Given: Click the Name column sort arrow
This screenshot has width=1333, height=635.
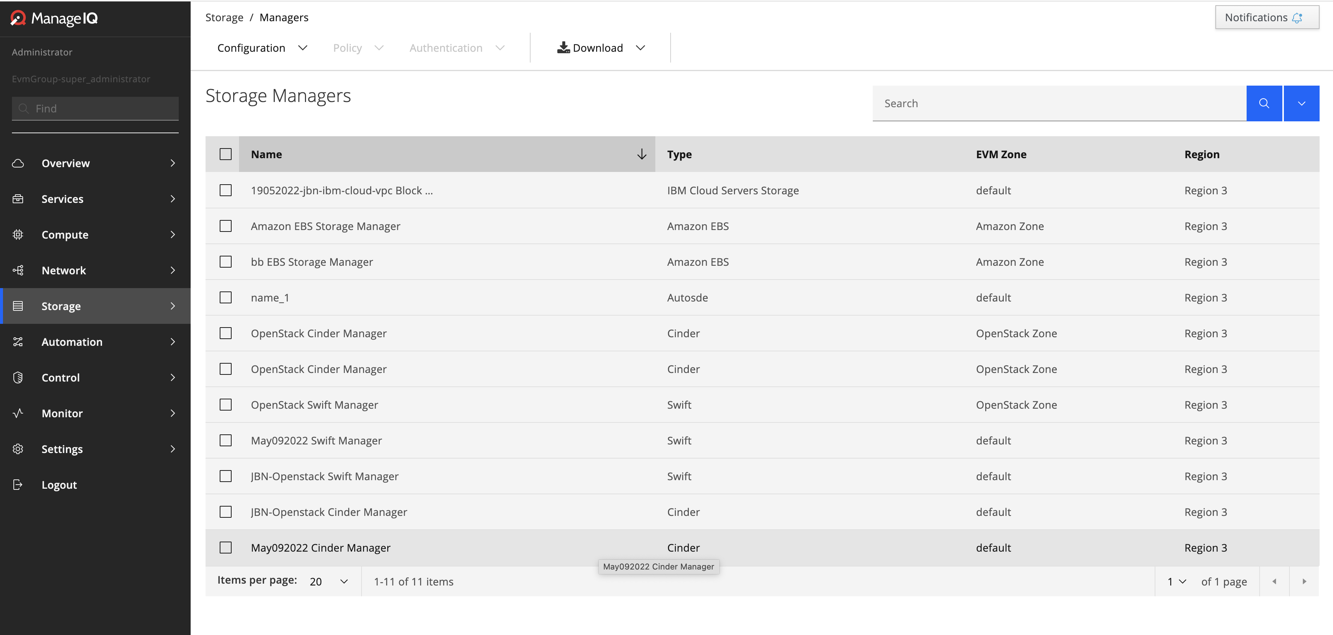Looking at the screenshot, I should pyautogui.click(x=641, y=154).
